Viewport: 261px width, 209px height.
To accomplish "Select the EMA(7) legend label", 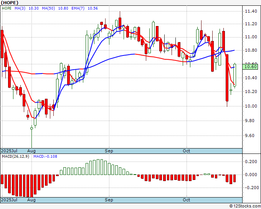I will tap(78, 8).
